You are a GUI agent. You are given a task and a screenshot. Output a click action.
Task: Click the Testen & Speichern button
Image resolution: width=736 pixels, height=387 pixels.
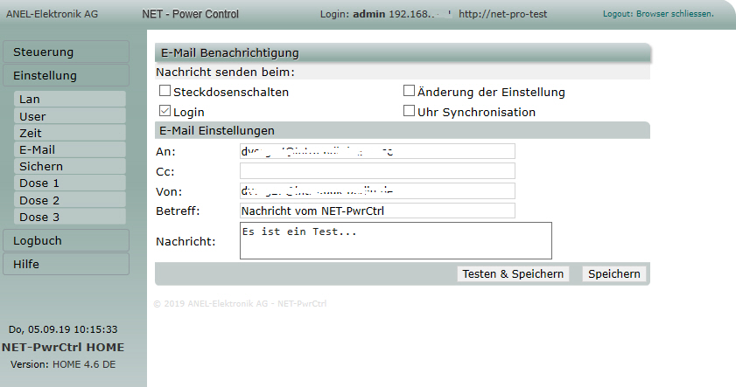click(x=513, y=274)
